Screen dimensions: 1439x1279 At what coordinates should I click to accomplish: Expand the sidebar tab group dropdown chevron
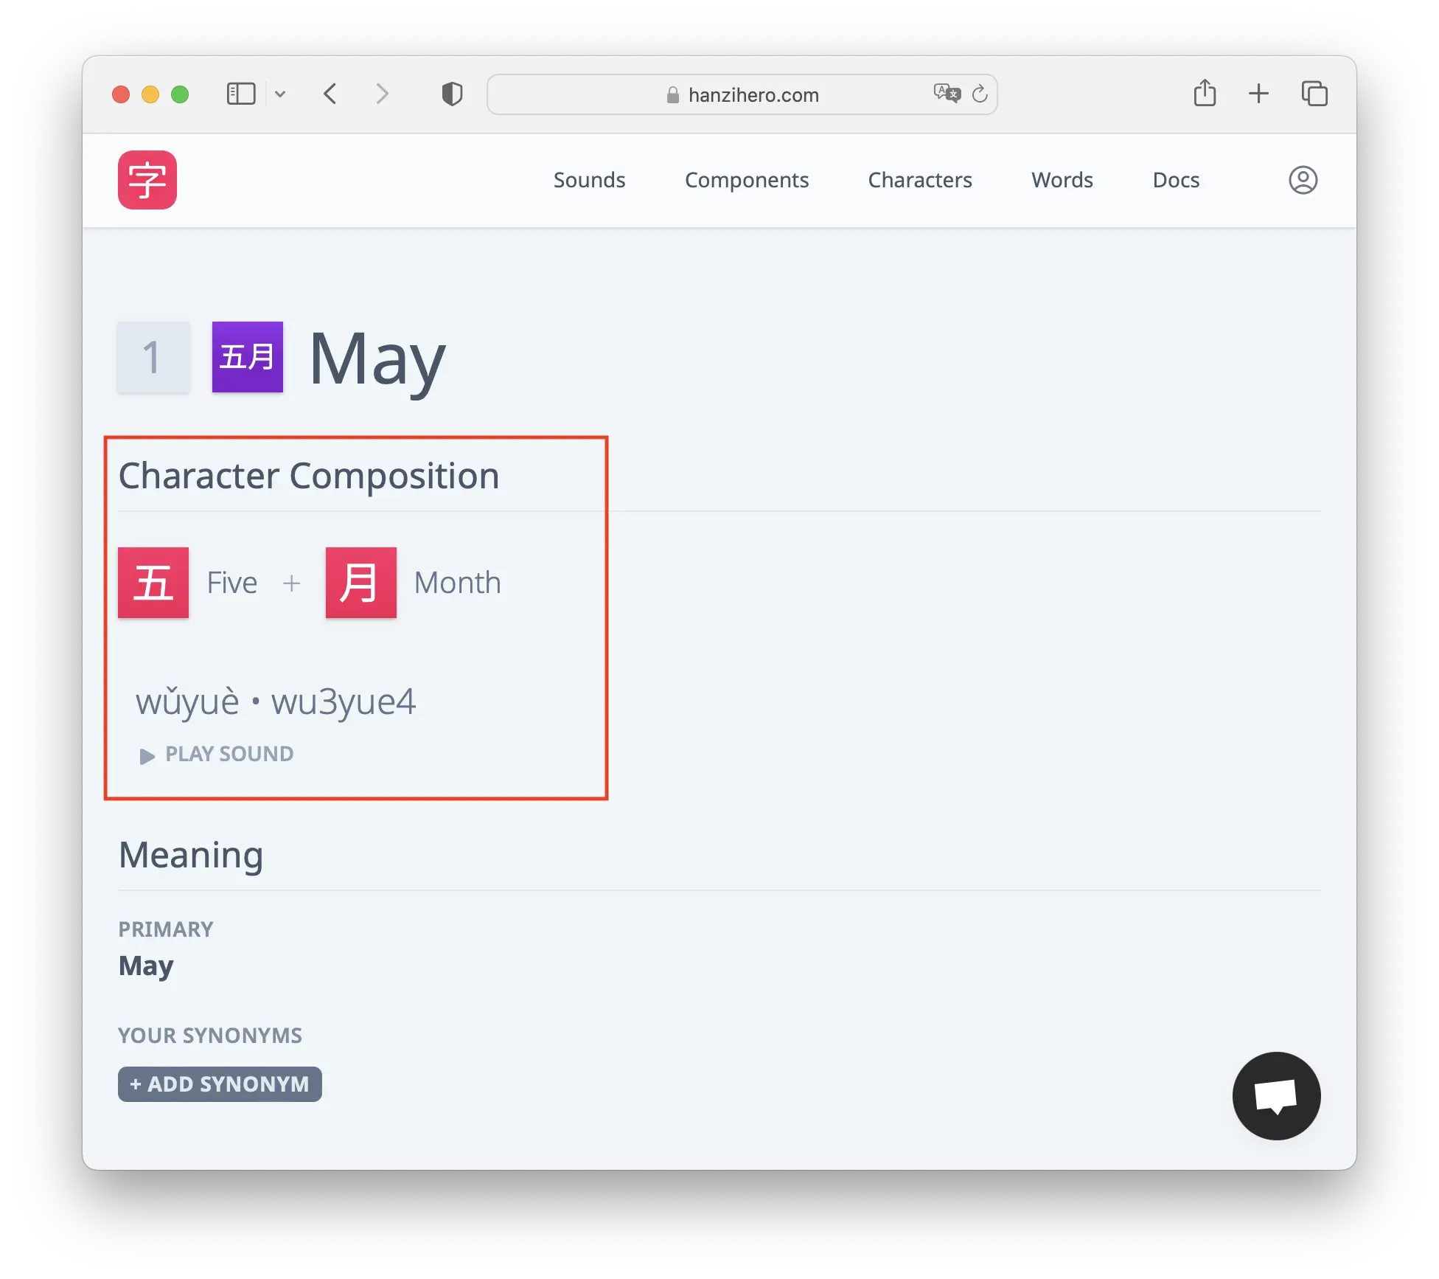[280, 94]
